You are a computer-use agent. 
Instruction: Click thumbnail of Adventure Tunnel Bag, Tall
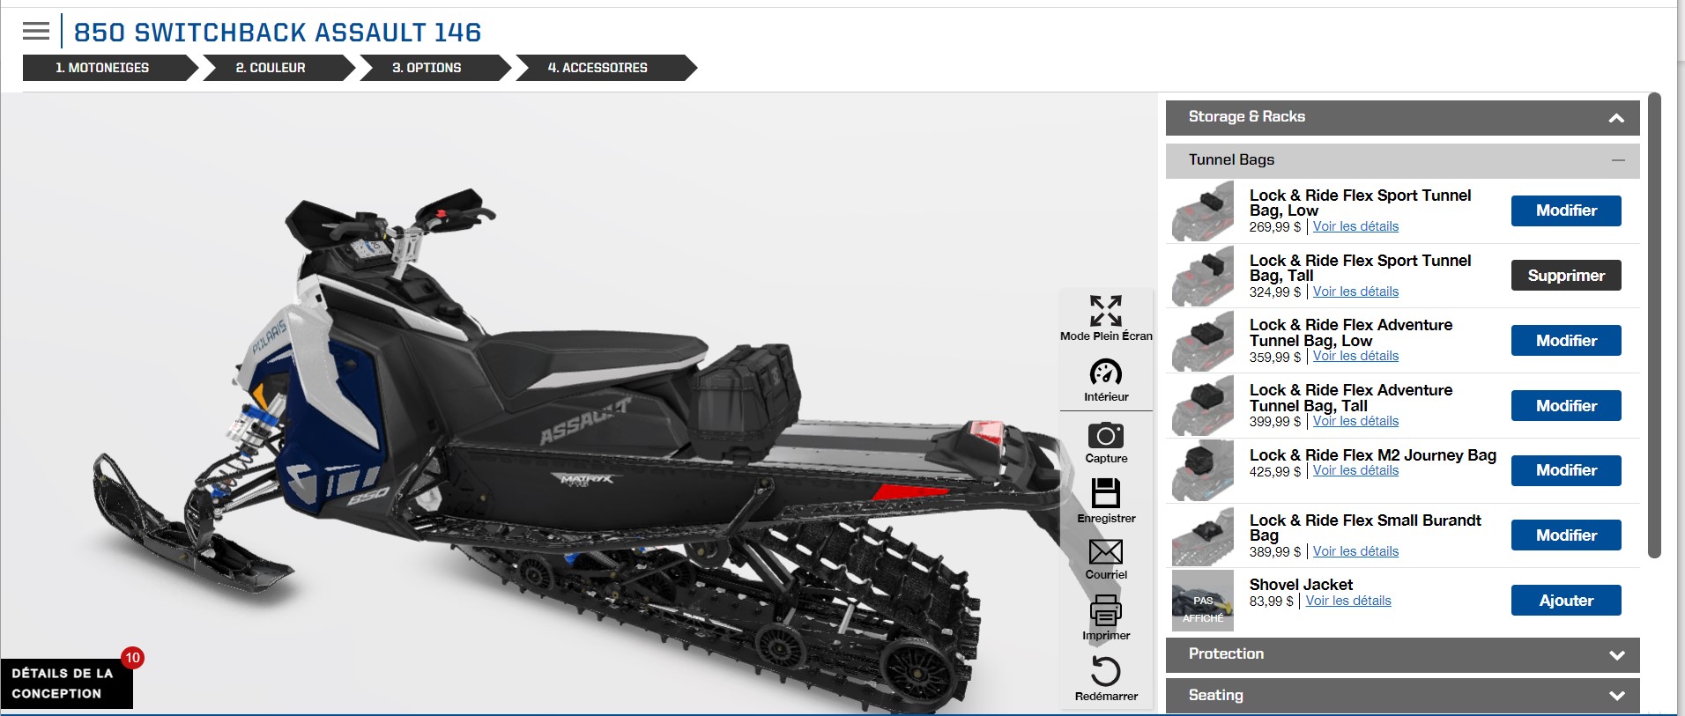[x=1203, y=406]
